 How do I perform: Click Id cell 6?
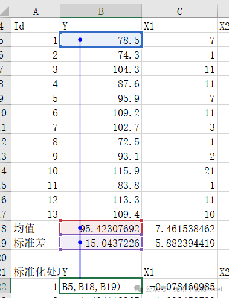[x=36, y=112]
